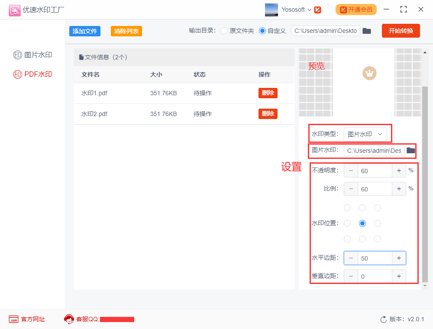
Task: Delete 水印1.pdf using its 删除 button
Action: click(x=268, y=93)
